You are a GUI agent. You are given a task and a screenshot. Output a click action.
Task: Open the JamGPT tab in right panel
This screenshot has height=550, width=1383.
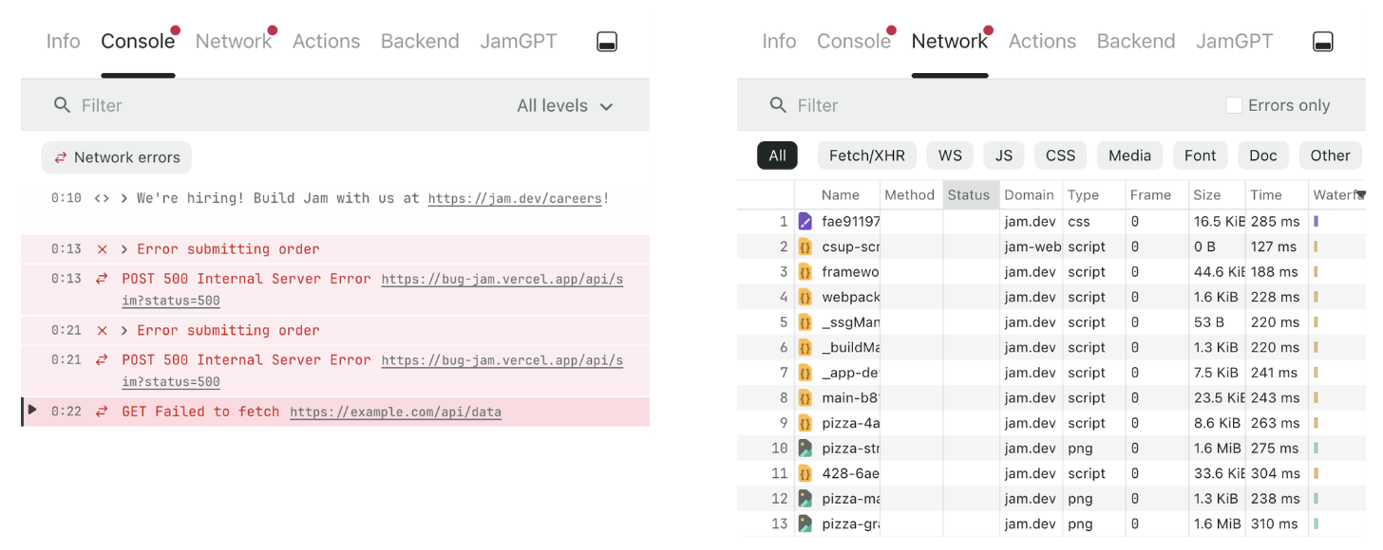(x=1234, y=42)
